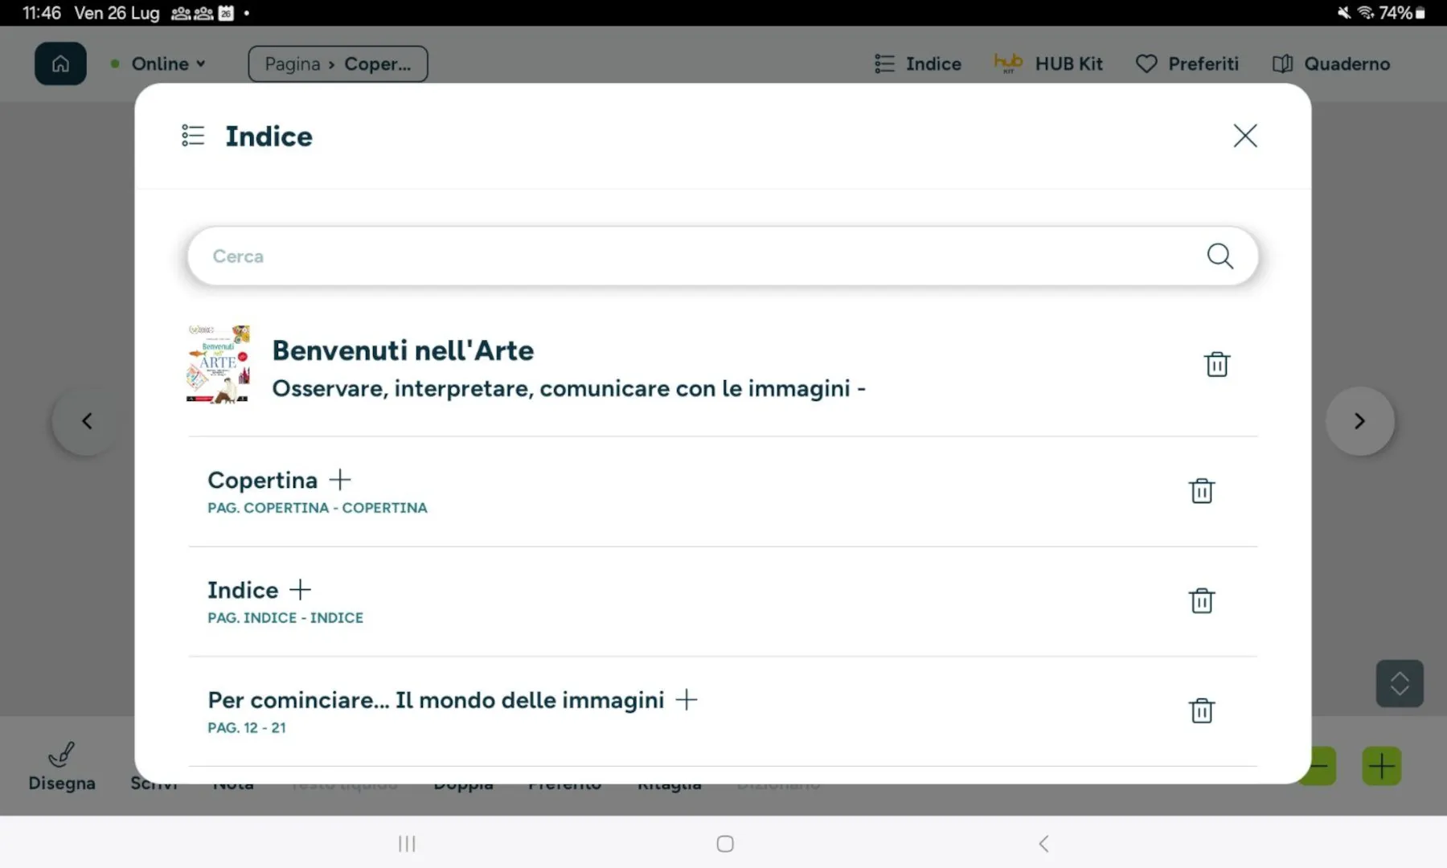Click the Indice dialog list icon
Screen dimensions: 1447x868
(193, 135)
